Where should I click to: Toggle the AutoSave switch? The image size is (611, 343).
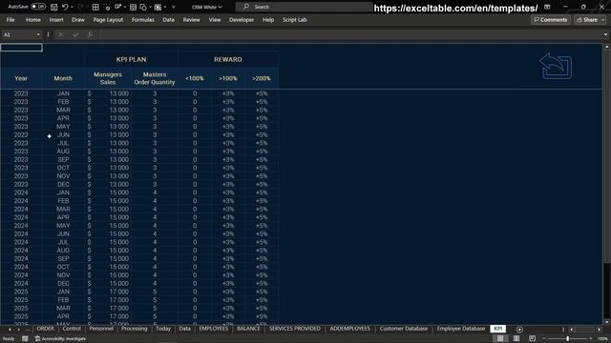(x=38, y=7)
